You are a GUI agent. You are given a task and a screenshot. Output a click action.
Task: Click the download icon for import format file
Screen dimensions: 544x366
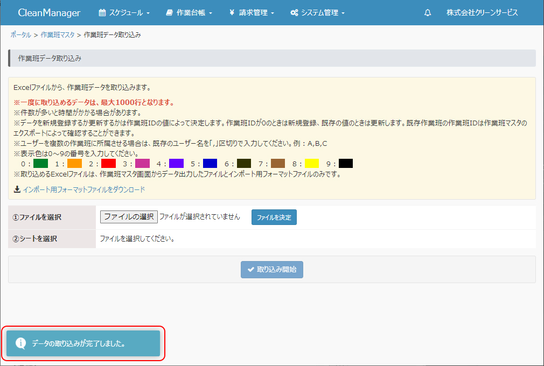[17, 189]
